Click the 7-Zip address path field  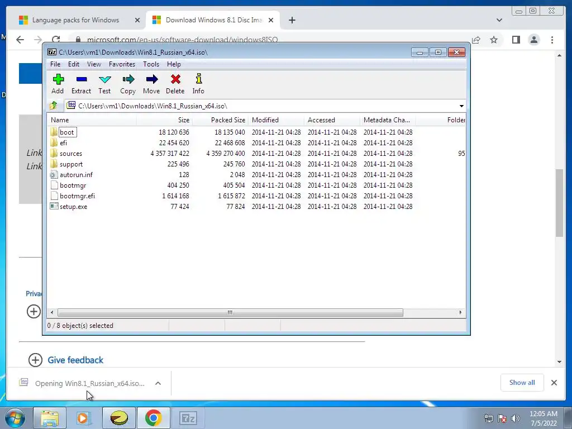tap(264, 106)
